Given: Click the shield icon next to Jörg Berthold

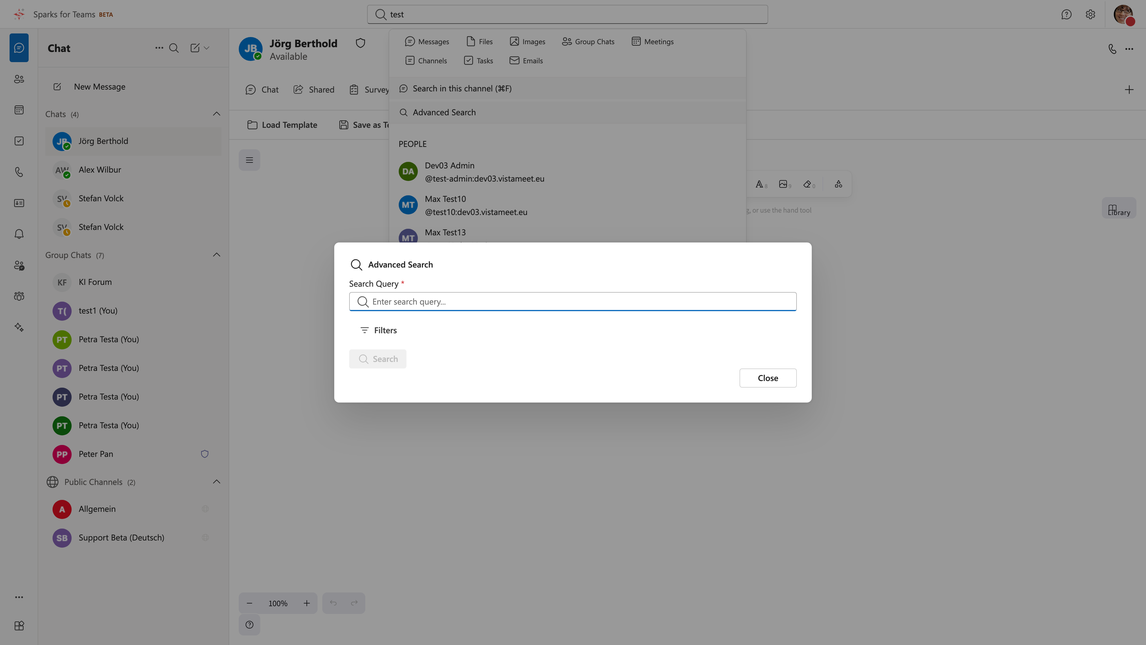Looking at the screenshot, I should pos(360,43).
